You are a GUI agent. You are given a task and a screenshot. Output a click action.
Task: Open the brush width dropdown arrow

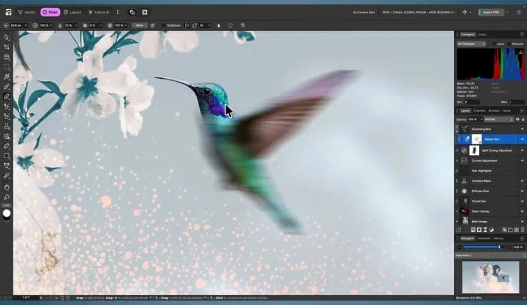26,26
